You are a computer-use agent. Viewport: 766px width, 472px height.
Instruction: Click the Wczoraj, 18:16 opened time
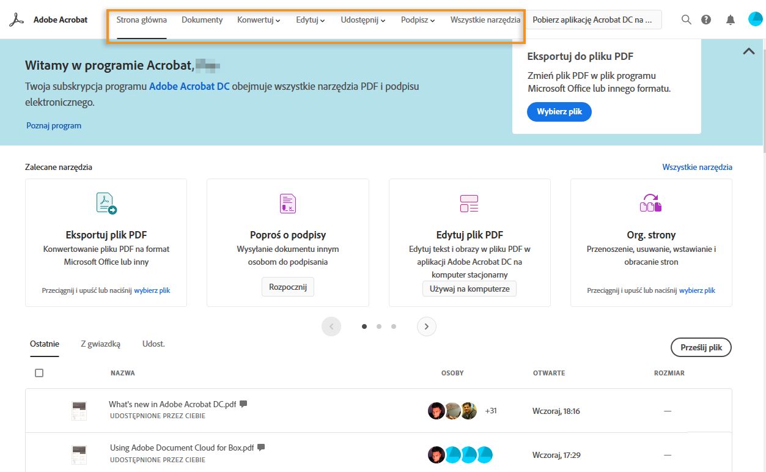pos(556,411)
